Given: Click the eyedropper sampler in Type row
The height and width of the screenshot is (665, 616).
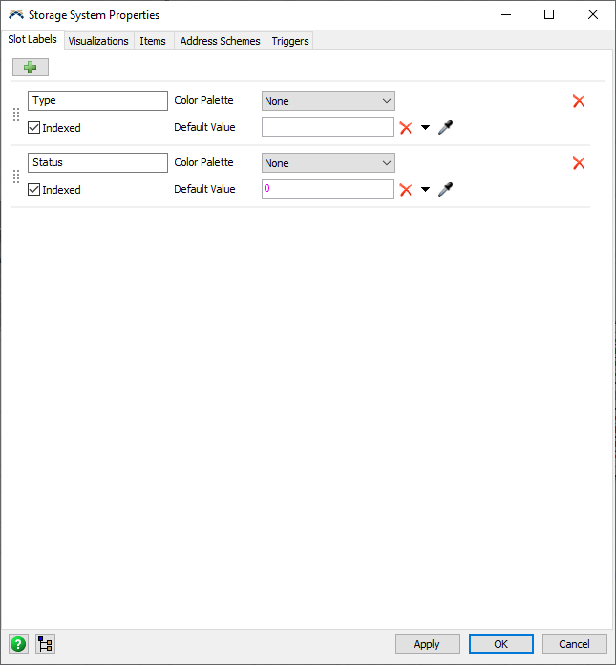Looking at the screenshot, I should click(x=445, y=128).
